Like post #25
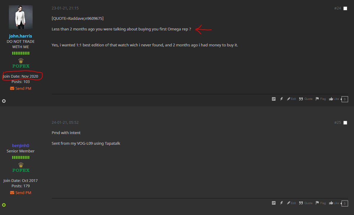This screenshot has height=215, width=354. [x=334, y=203]
